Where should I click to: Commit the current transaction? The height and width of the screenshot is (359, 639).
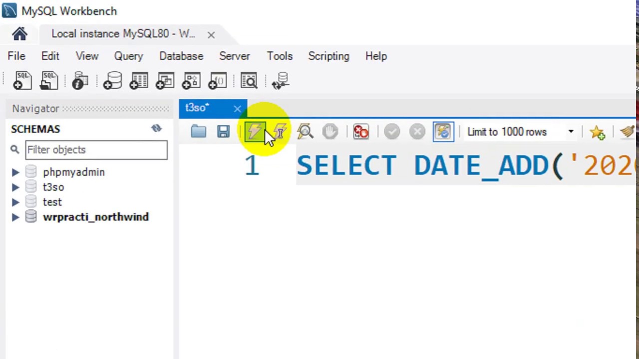[392, 132]
